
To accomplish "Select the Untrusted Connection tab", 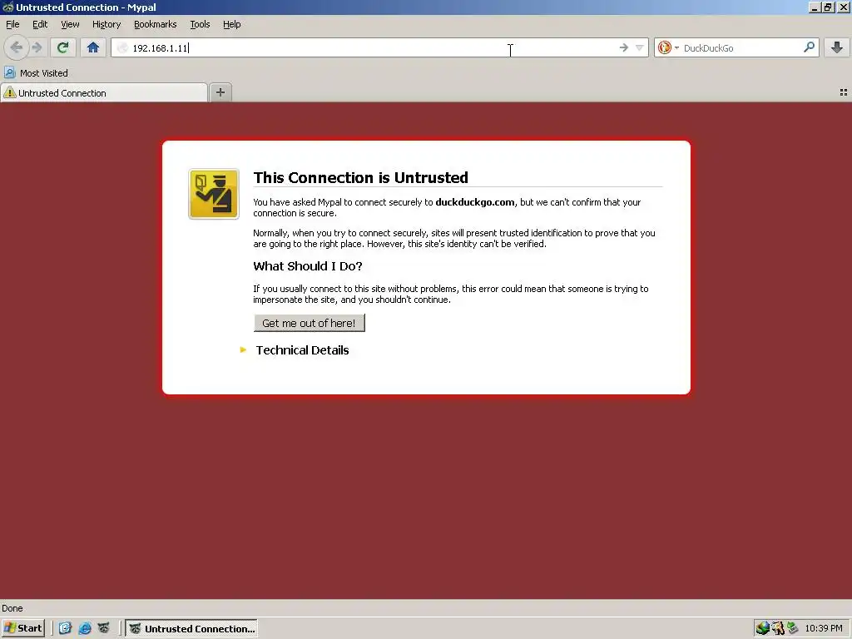I will [104, 93].
